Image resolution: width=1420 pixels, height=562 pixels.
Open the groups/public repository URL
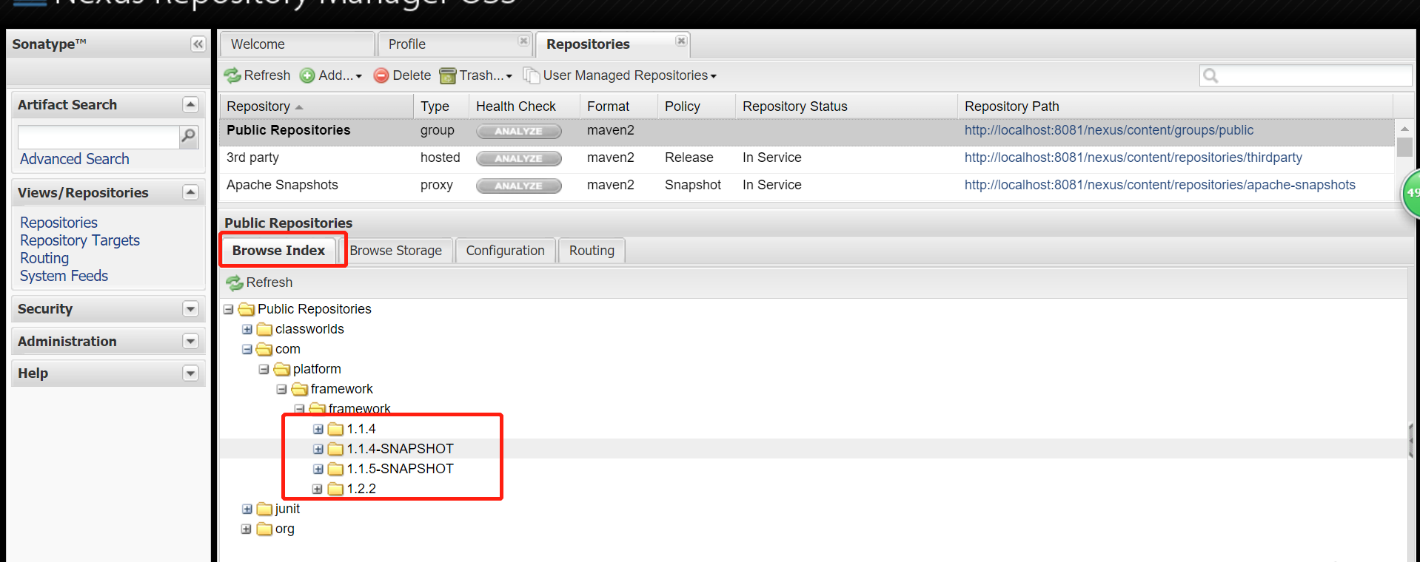tap(1108, 130)
